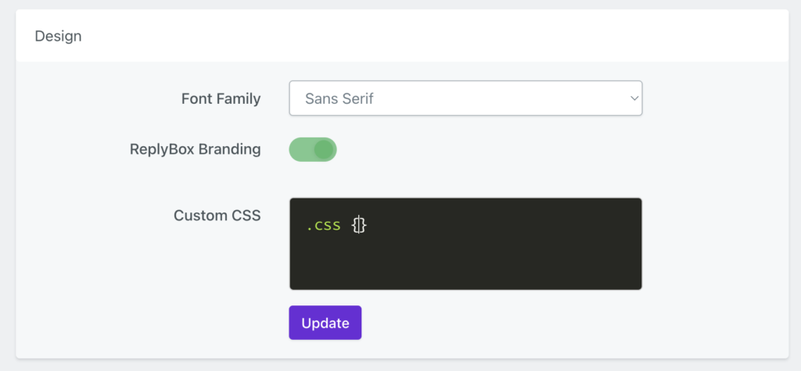Click the green track of Branding switch
The width and height of the screenshot is (801, 371).
(300, 149)
